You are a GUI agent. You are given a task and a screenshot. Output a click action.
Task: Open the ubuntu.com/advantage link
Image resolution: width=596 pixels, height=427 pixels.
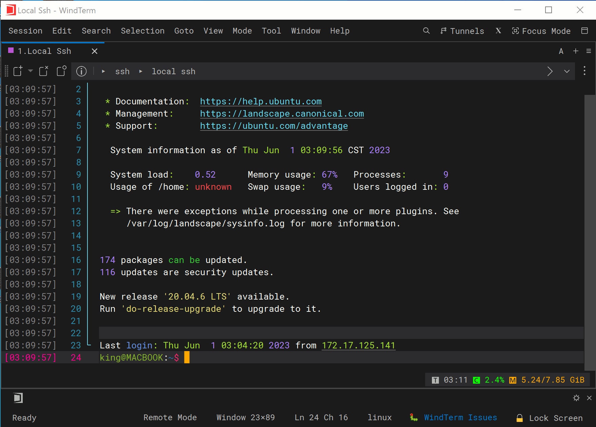click(x=274, y=126)
